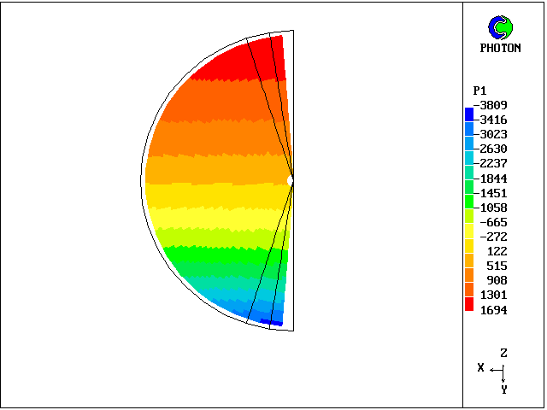The width and height of the screenshot is (547, 410).
Task: Select the bright yellow swatch in the legend
Action: click(468, 244)
